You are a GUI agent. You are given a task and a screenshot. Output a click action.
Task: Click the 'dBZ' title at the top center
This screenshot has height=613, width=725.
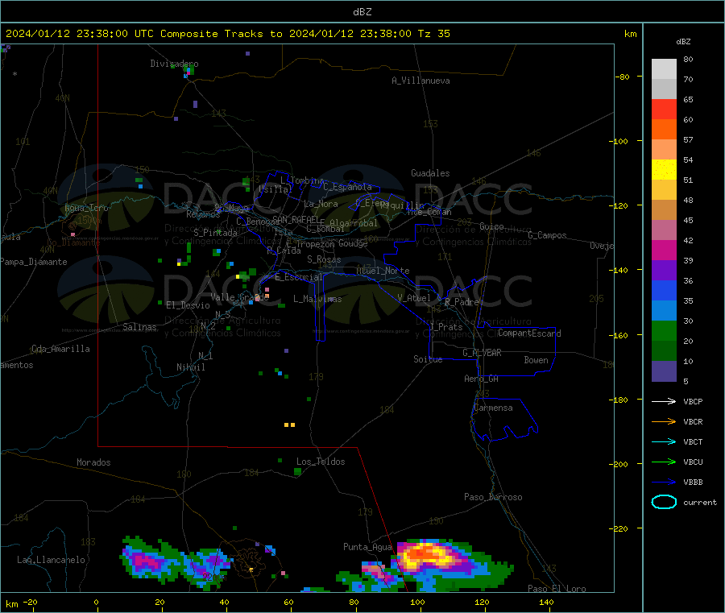click(x=362, y=12)
